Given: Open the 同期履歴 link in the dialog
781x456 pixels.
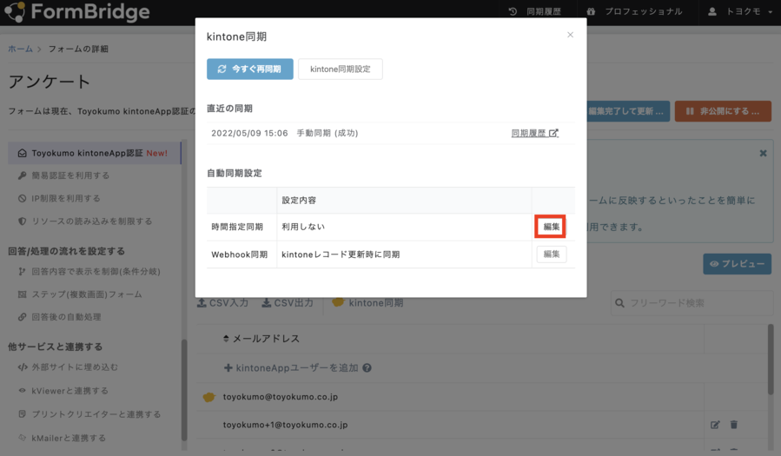Looking at the screenshot, I should pyautogui.click(x=534, y=134).
